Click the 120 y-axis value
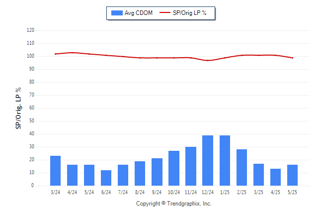Screen dimensions: 321x216 (x=30, y=30)
